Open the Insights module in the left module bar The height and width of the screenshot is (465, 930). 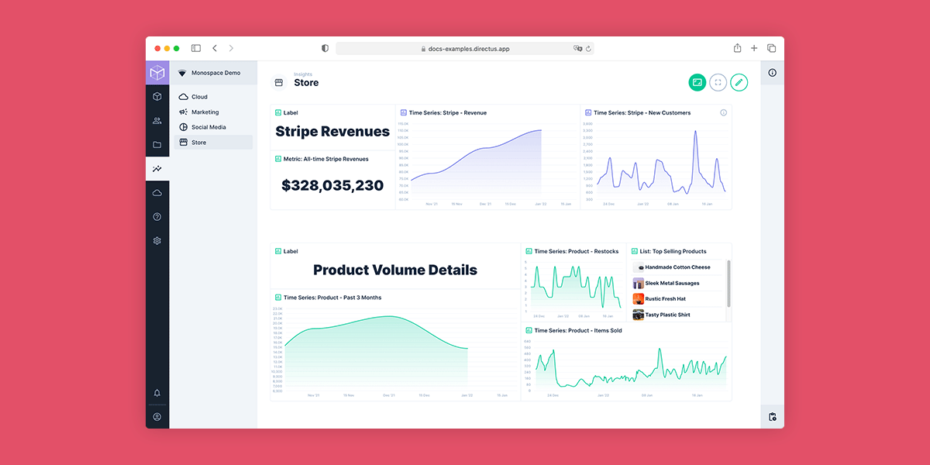[x=157, y=168]
